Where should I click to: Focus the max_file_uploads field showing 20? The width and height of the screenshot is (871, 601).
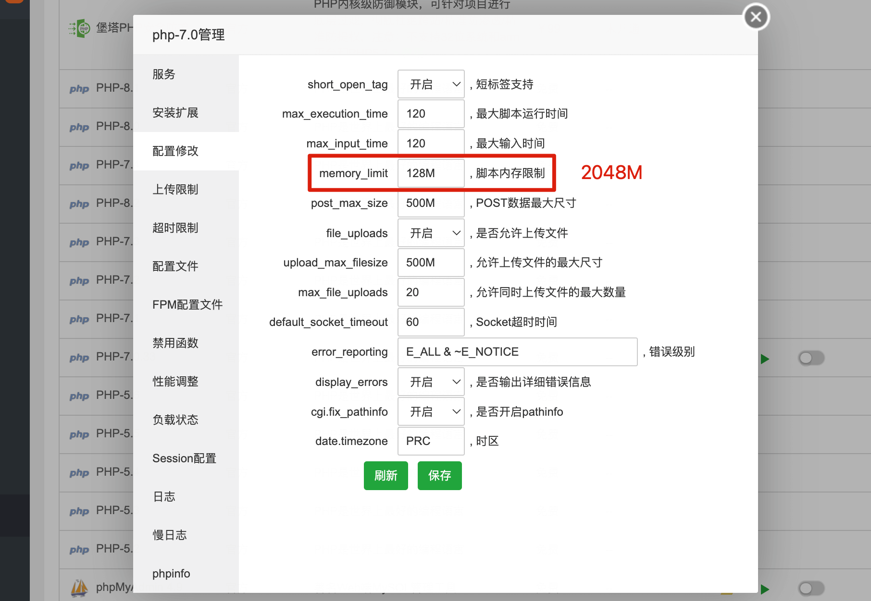431,292
